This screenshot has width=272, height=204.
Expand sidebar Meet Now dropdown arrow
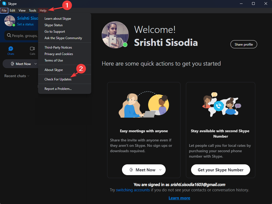36,64
